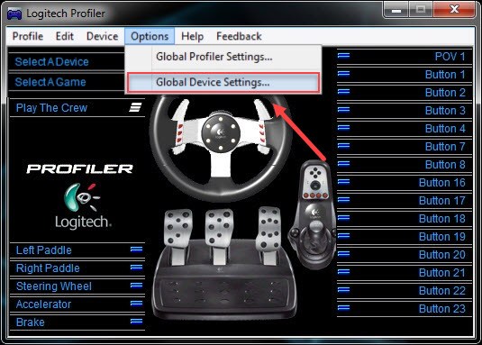The width and height of the screenshot is (482, 345).
Task: Choose Global Profiler Settings from Options menu
Action: click(x=214, y=57)
